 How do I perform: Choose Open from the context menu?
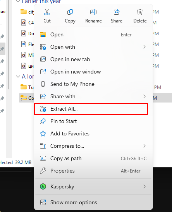click(x=93, y=34)
